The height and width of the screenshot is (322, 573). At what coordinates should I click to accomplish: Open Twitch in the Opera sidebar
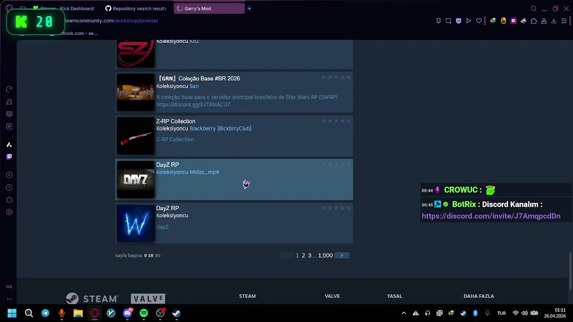click(x=9, y=157)
